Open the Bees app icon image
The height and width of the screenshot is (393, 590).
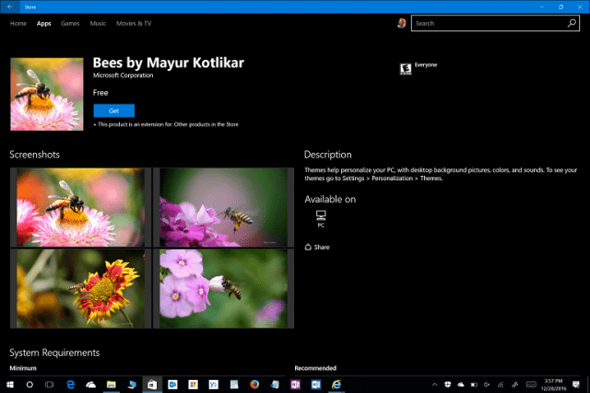[47, 94]
